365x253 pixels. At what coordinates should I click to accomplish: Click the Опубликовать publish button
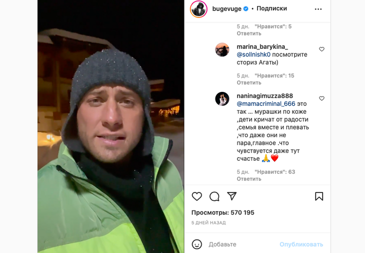click(301, 245)
